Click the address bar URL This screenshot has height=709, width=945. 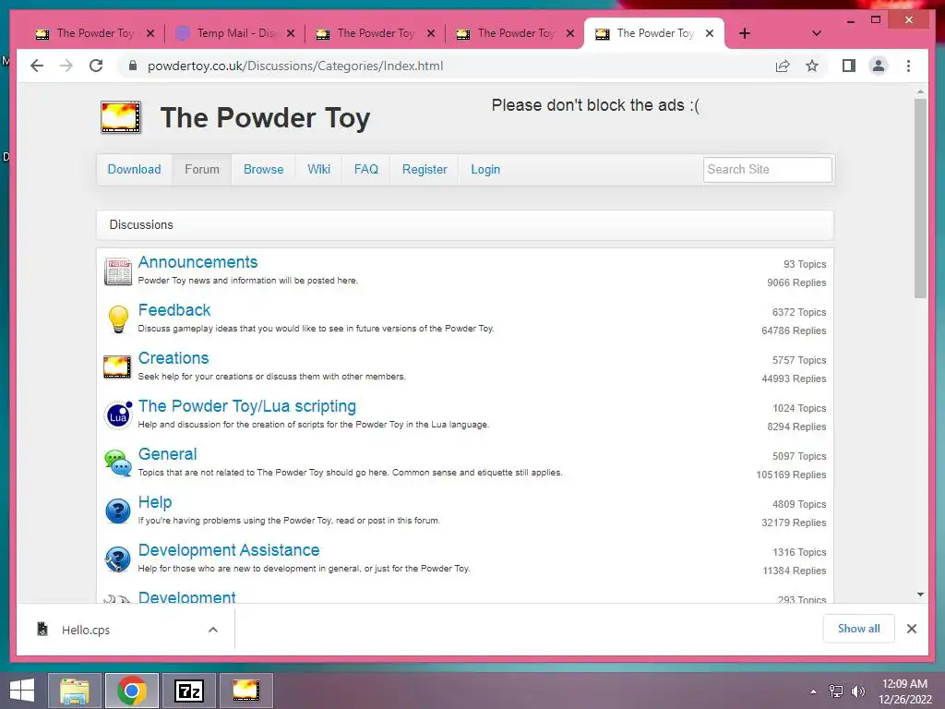pos(295,66)
